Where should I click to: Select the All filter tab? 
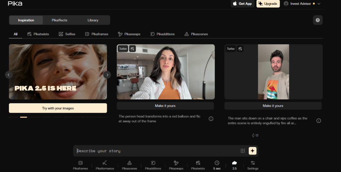pyautogui.click(x=15, y=34)
